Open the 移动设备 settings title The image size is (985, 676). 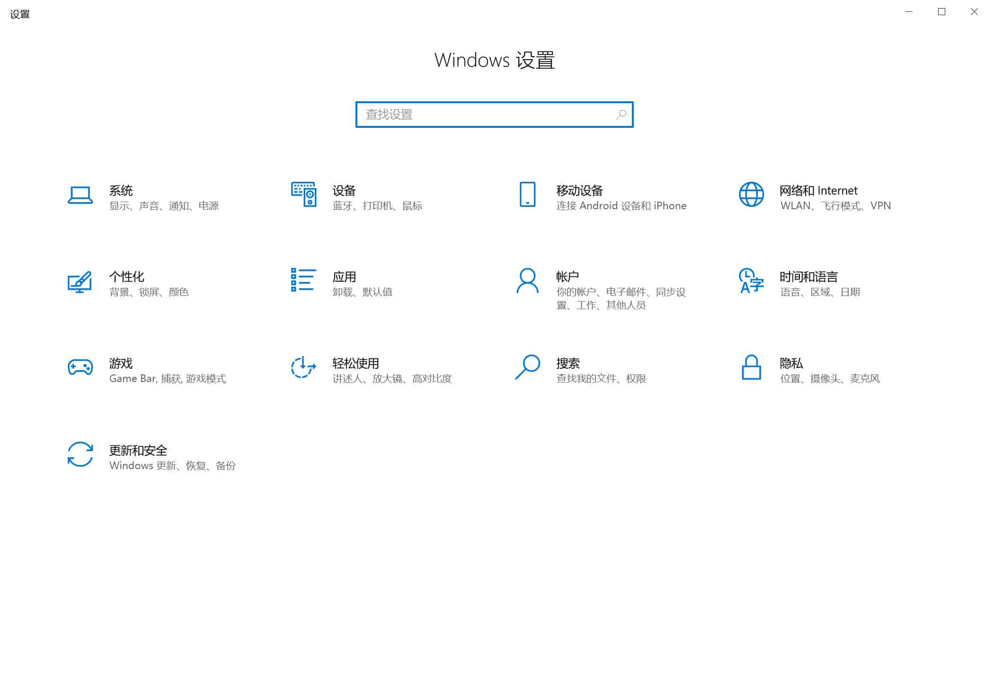(579, 191)
